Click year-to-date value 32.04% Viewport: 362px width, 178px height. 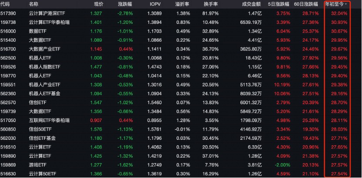339,13
